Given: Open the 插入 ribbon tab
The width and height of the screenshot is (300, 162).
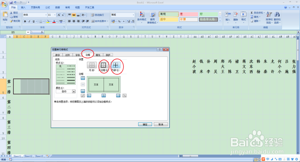Looking at the screenshot, I should tap(23, 8).
